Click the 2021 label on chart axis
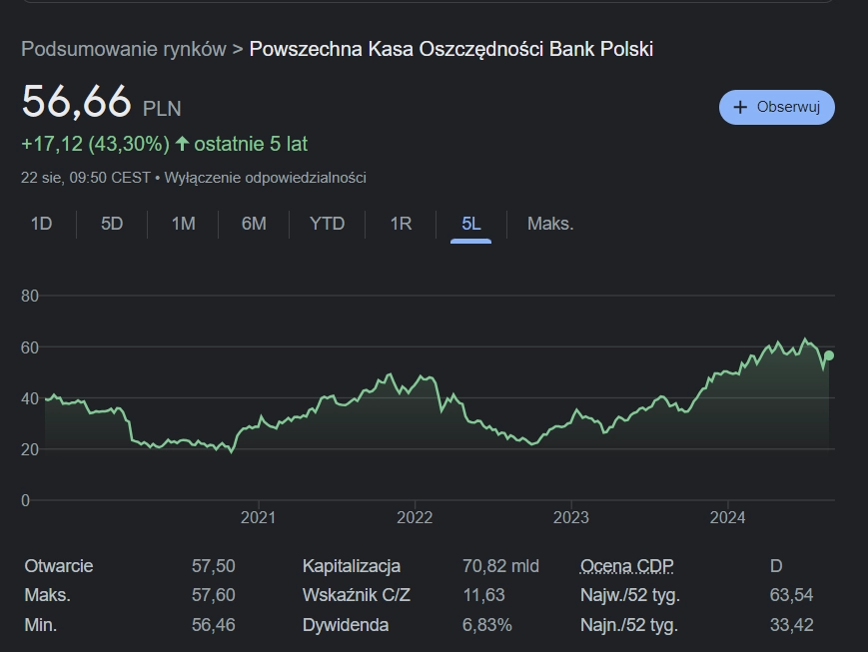The width and height of the screenshot is (868, 652). coord(258,517)
